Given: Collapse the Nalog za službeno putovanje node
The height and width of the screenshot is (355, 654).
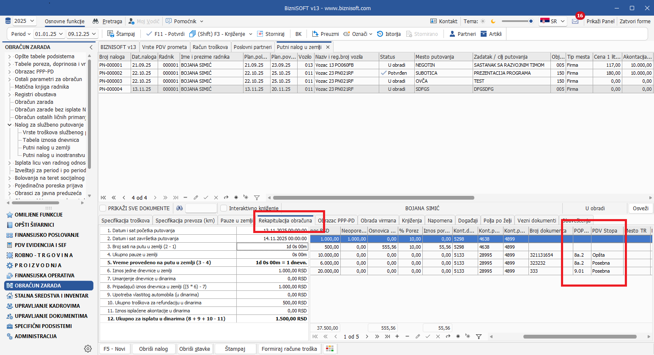Looking at the screenshot, I should pos(10,125).
